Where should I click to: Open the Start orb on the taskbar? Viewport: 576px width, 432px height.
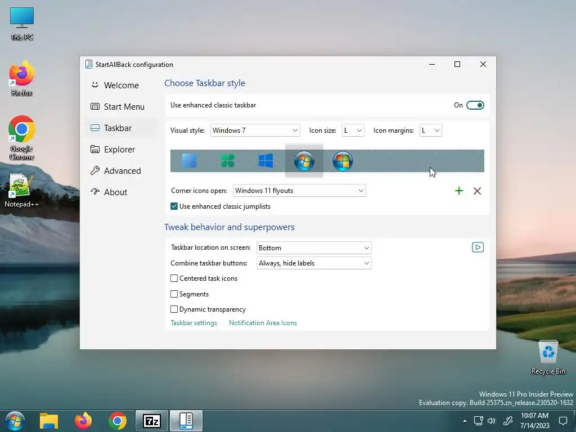pos(15,421)
